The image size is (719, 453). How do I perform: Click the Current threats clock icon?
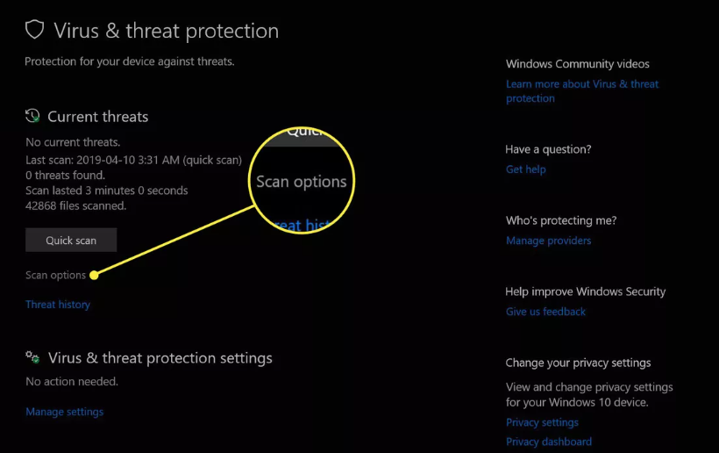tap(32, 116)
